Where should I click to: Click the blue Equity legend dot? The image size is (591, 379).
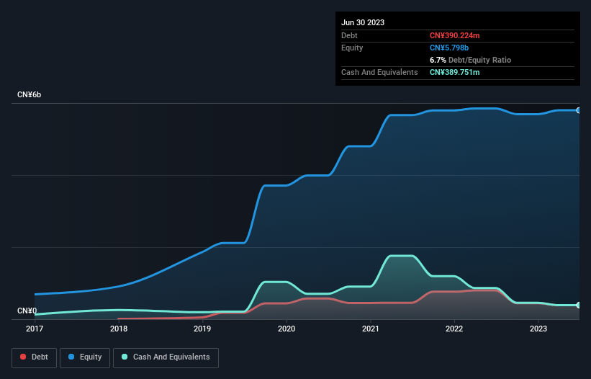coord(71,357)
